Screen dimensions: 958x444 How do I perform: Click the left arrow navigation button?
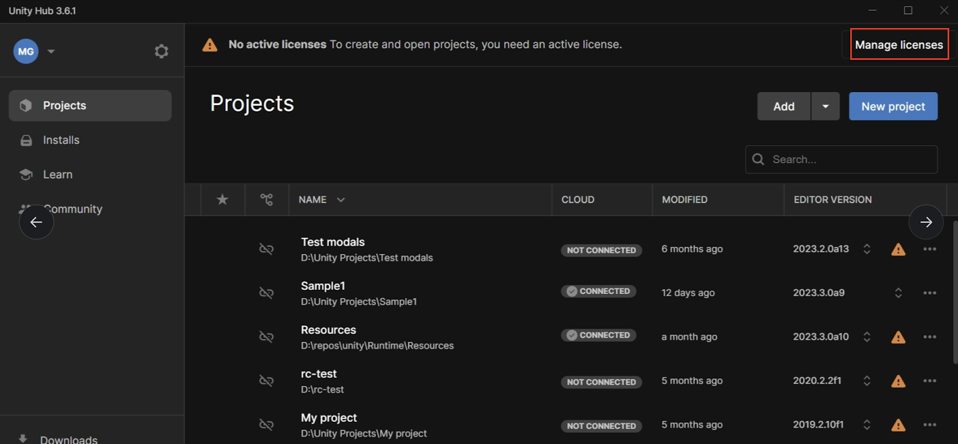point(37,222)
